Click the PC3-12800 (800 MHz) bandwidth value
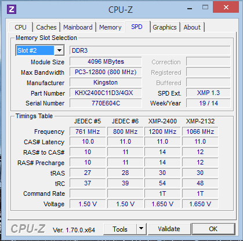Screen dimensions: 243x241 tap(106, 72)
